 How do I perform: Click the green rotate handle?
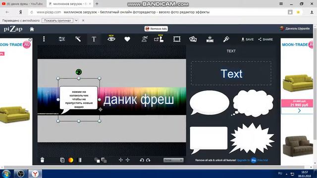pyautogui.click(x=79, y=72)
